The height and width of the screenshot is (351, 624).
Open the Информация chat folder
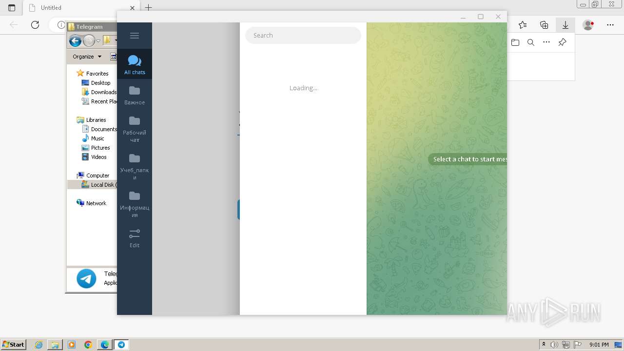[135, 203]
